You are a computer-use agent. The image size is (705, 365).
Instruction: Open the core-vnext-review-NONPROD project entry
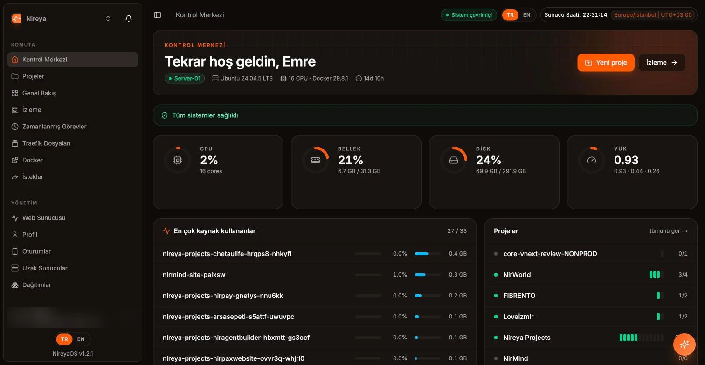591,254
